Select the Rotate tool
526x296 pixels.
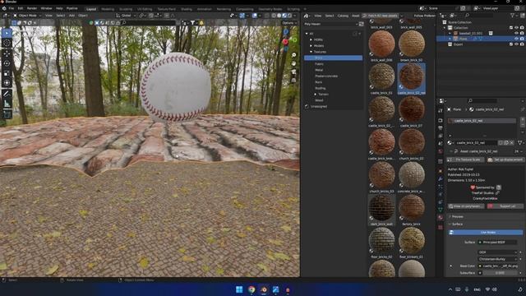[x=7, y=63]
